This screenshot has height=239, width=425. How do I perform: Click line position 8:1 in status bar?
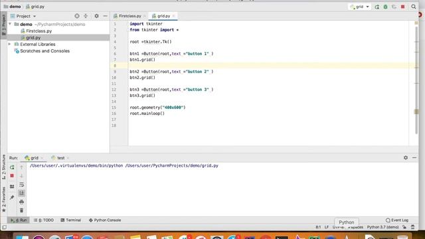click(318, 227)
